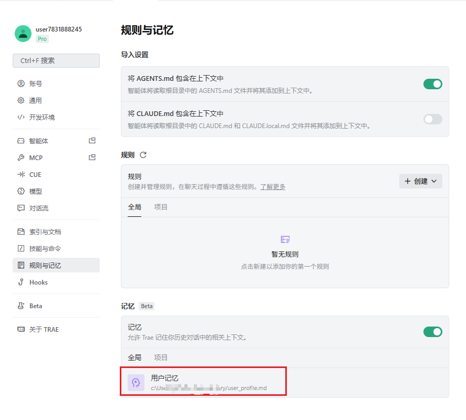Image resolution: width=466 pixels, height=420 pixels.
Task: Click the 了解更多 link
Action: coord(273,187)
